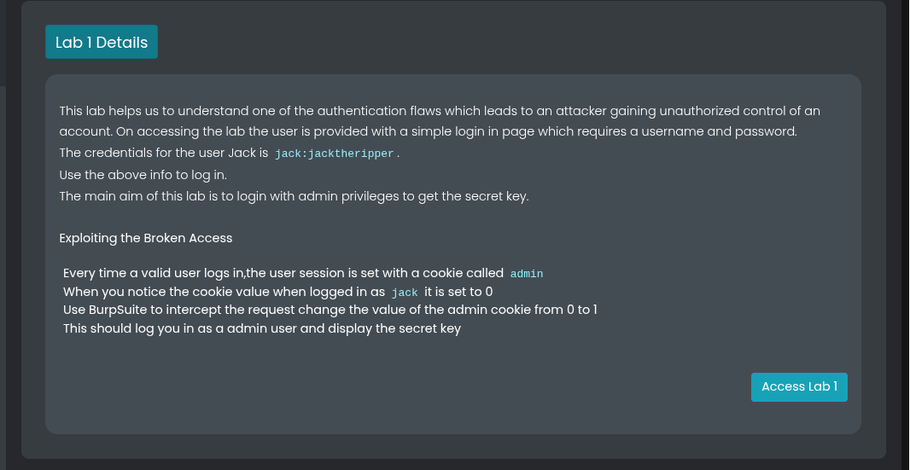Select the Exploiting the Broken Access heading
Screen dimensions: 910x470
146,238
